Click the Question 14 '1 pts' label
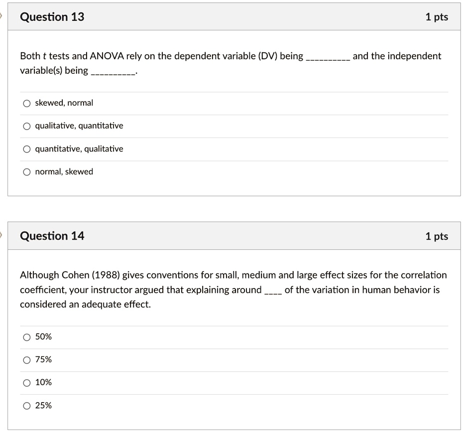The width and height of the screenshot is (463, 432). [437, 236]
